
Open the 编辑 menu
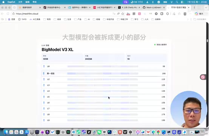(x=28, y=2)
